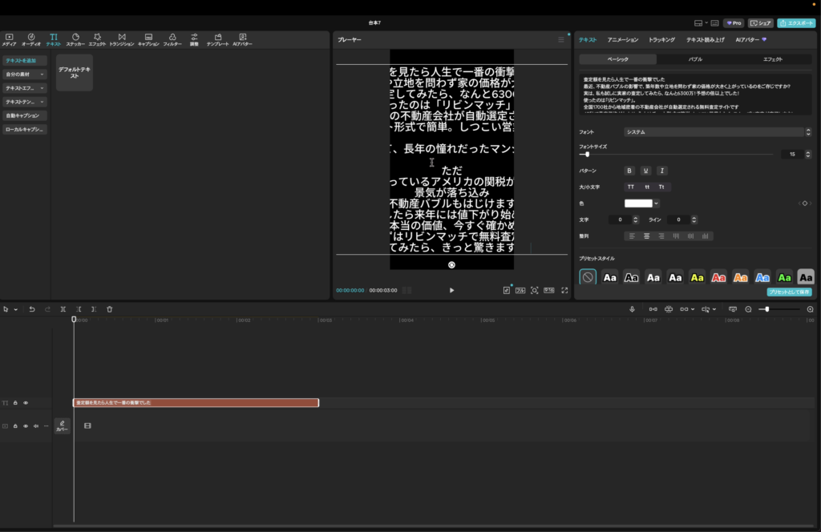Click the white text color swatch
821x532 pixels.
(x=638, y=204)
